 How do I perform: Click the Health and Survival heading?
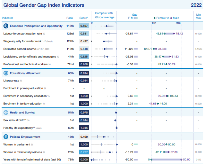point(23,113)
